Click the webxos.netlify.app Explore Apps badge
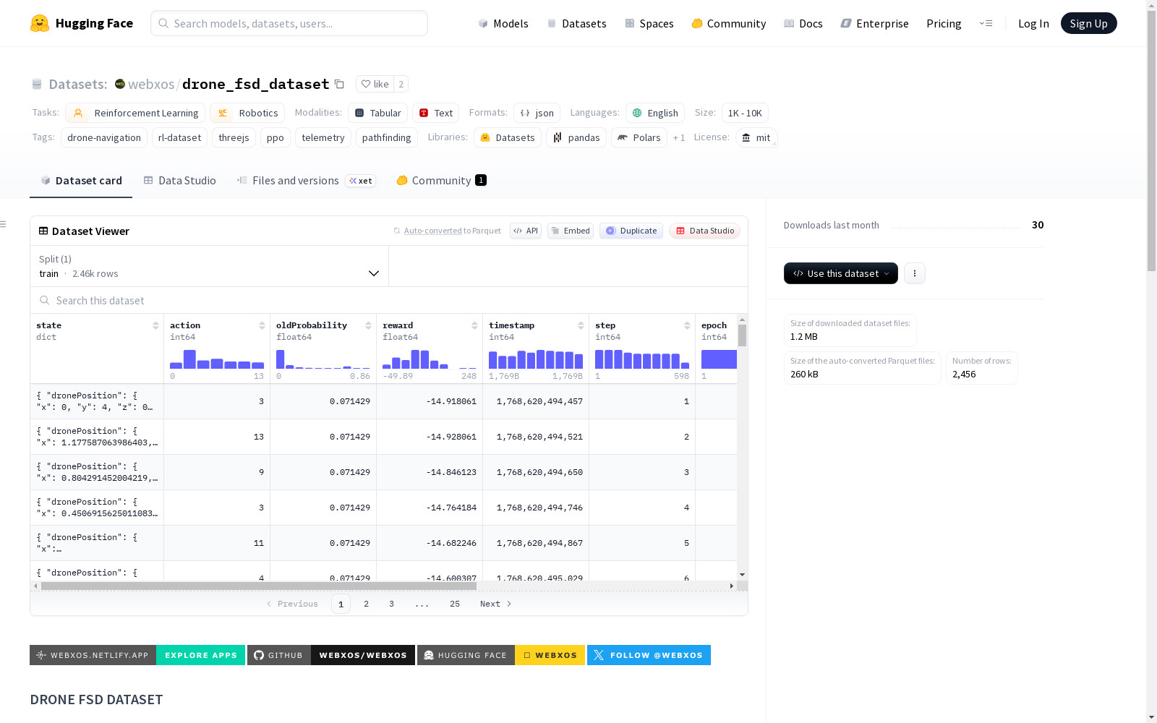Viewport: 1157px width, 723px height. point(137,655)
